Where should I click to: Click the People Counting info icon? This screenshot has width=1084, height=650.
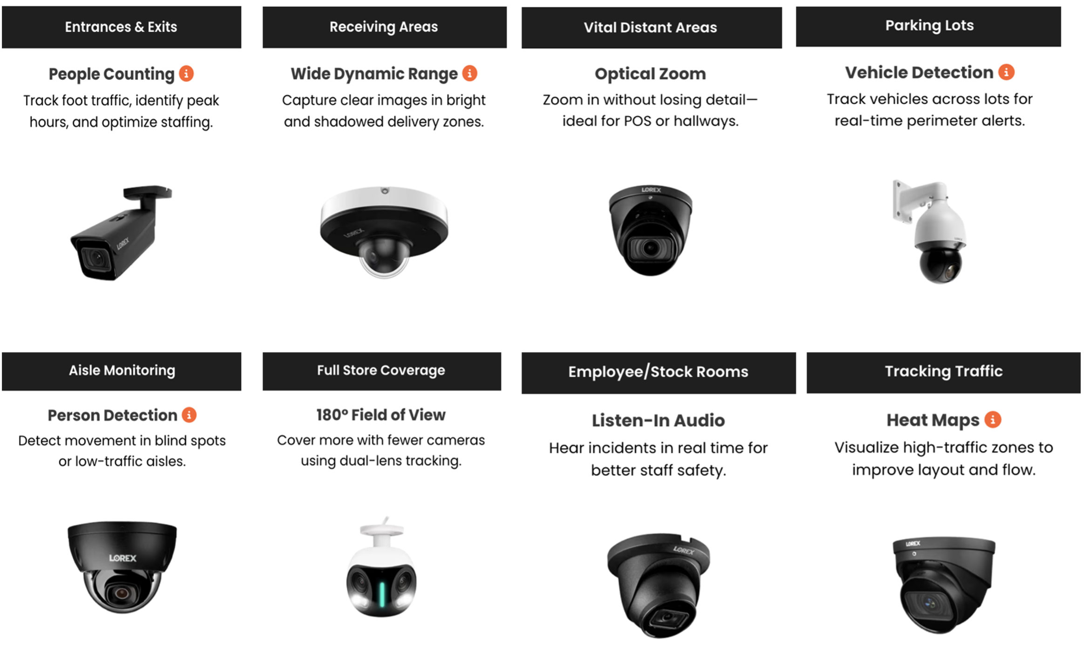pyautogui.click(x=186, y=74)
